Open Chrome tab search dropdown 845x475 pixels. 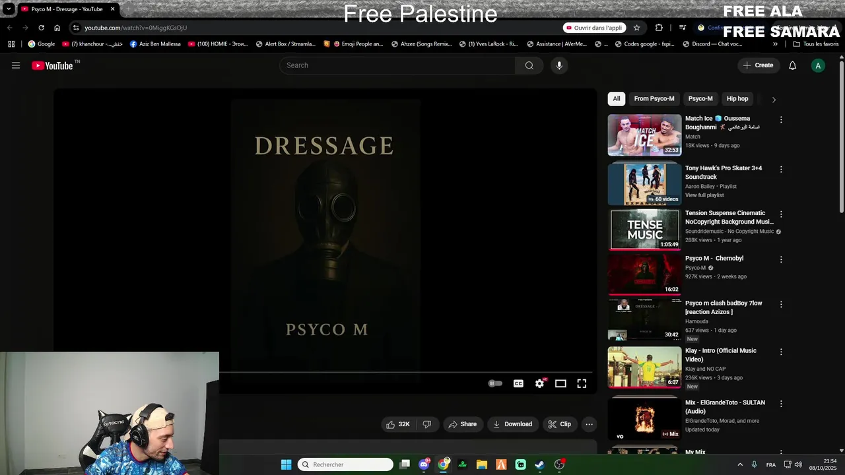[x=9, y=9]
